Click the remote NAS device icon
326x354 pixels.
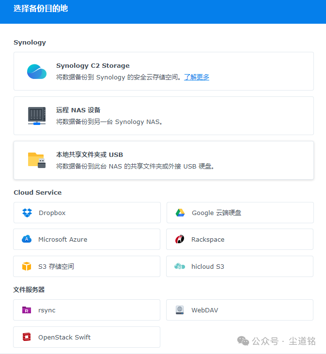pyautogui.click(x=37, y=116)
